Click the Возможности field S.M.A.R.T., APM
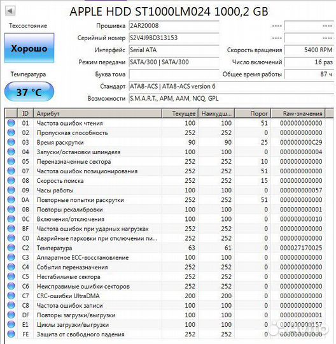Image resolution: width=336 pixels, height=344 pixels. (x=231, y=99)
